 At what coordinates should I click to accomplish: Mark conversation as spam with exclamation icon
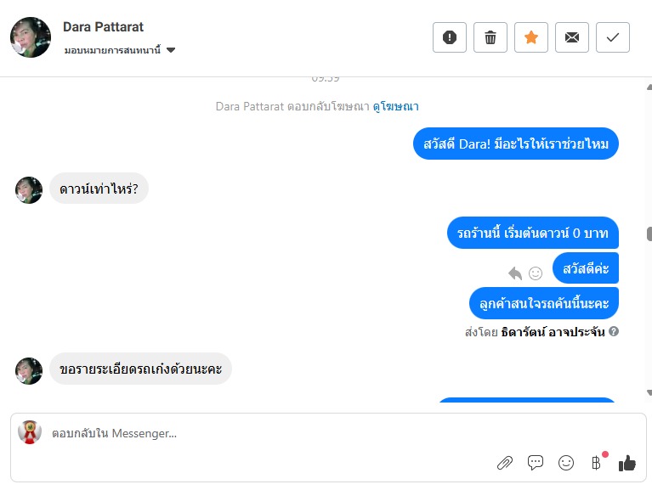click(450, 37)
